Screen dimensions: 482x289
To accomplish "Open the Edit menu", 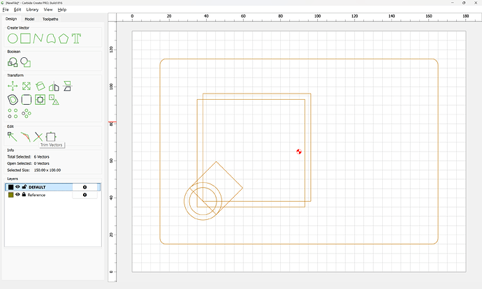I will coord(17,10).
